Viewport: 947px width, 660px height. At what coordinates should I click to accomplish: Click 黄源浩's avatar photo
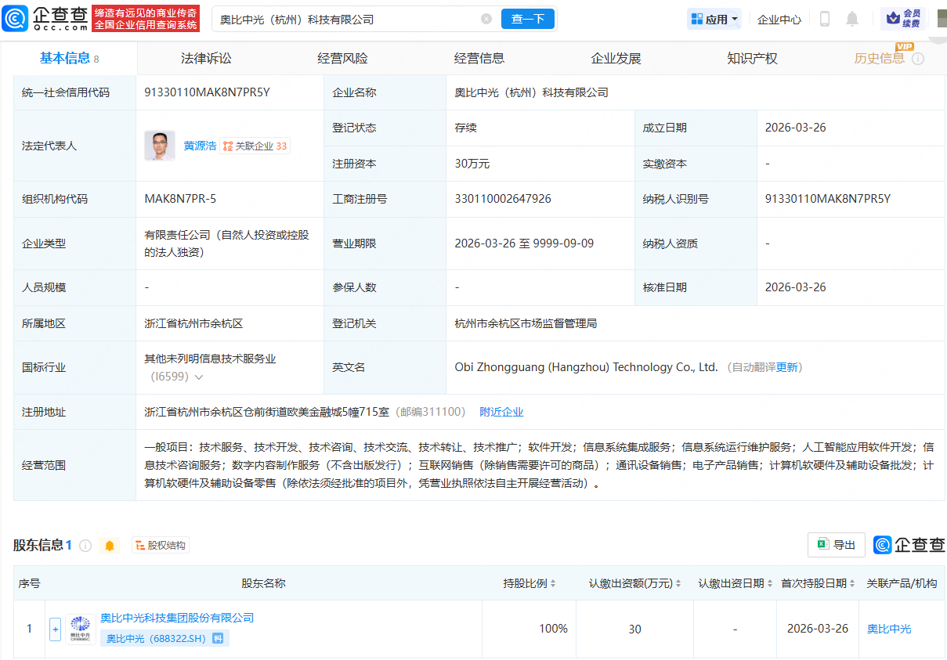[160, 145]
